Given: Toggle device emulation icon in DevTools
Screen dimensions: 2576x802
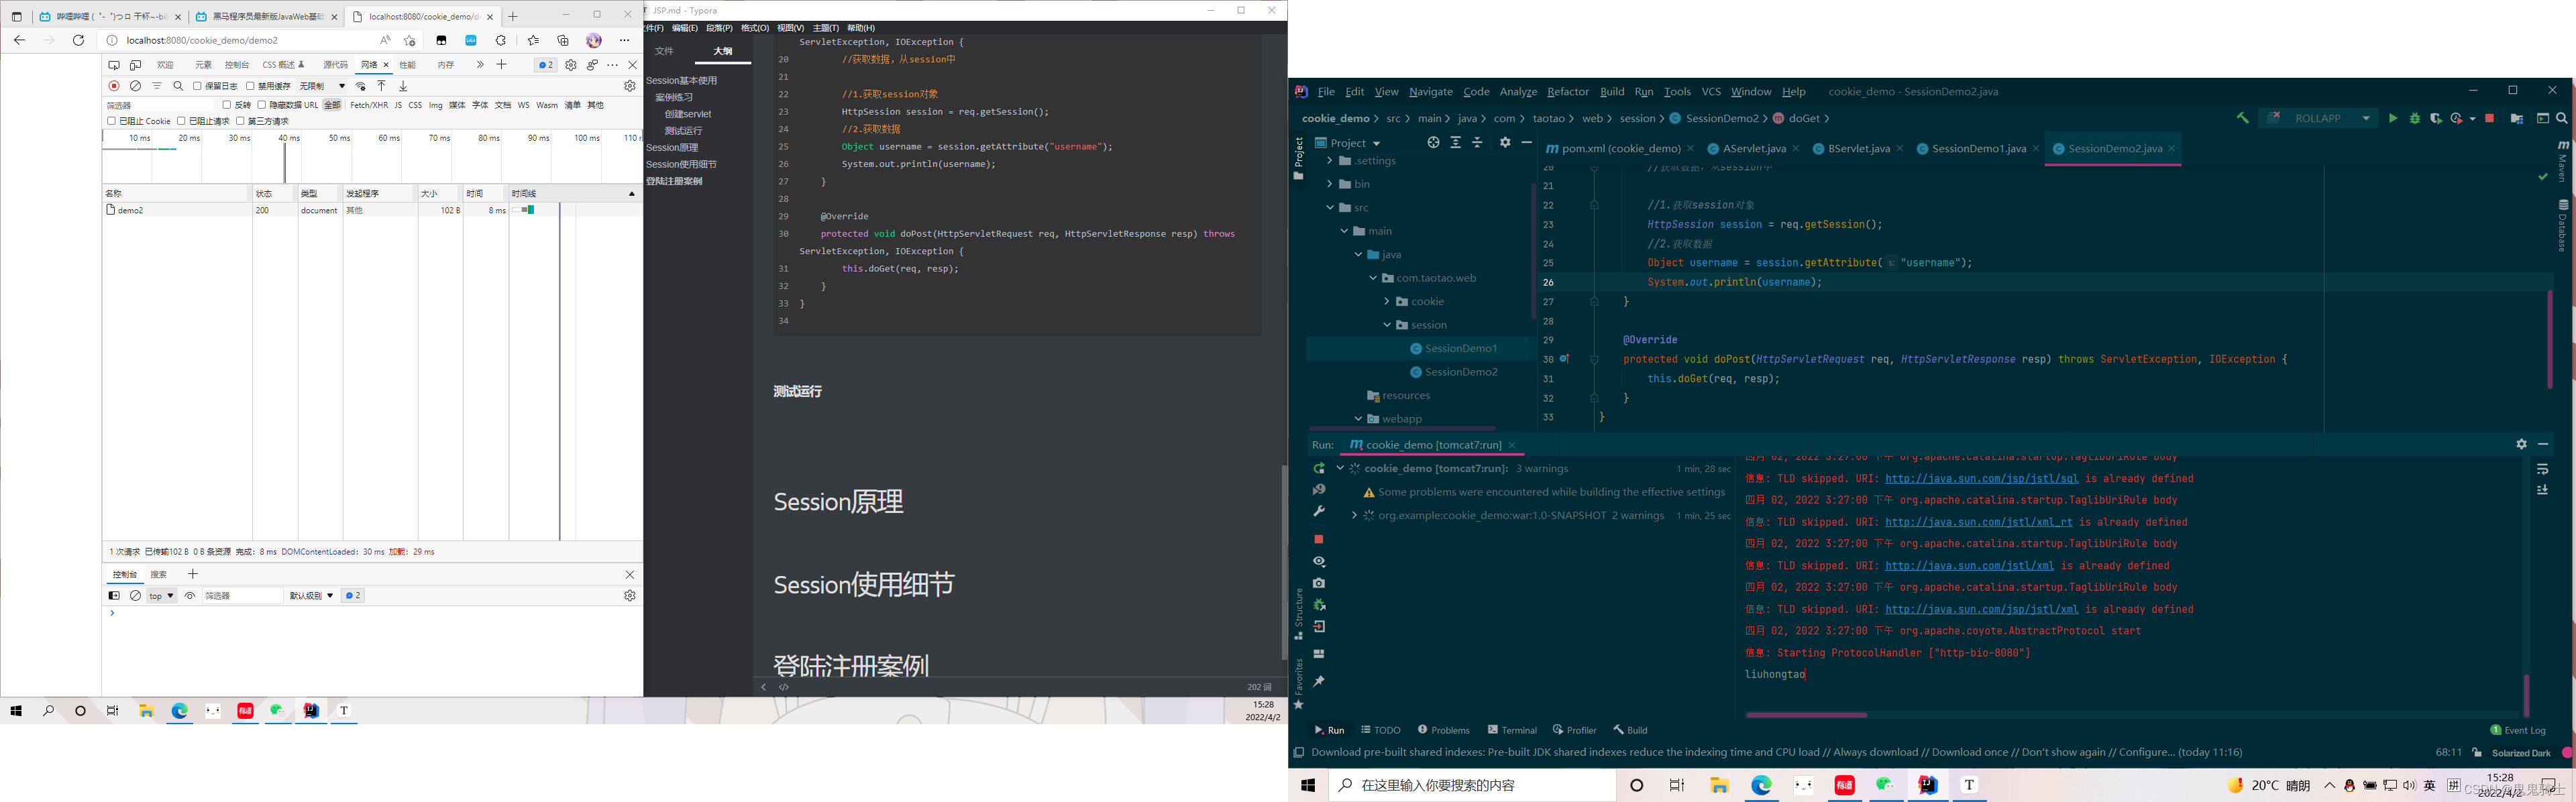Looking at the screenshot, I should pyautogui.click(x=135, y=65).
